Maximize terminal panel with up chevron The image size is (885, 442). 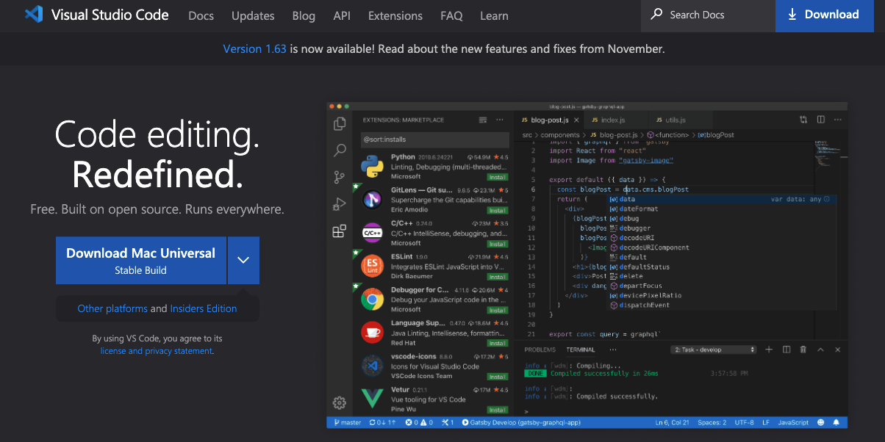pos(820,349)
